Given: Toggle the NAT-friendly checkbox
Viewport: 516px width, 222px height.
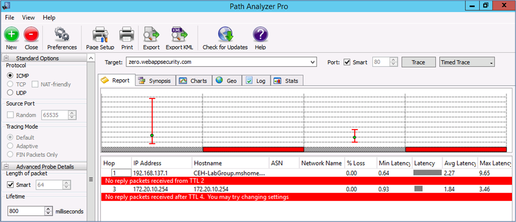Looking at the screenshot, I should [x=34, y=84].
